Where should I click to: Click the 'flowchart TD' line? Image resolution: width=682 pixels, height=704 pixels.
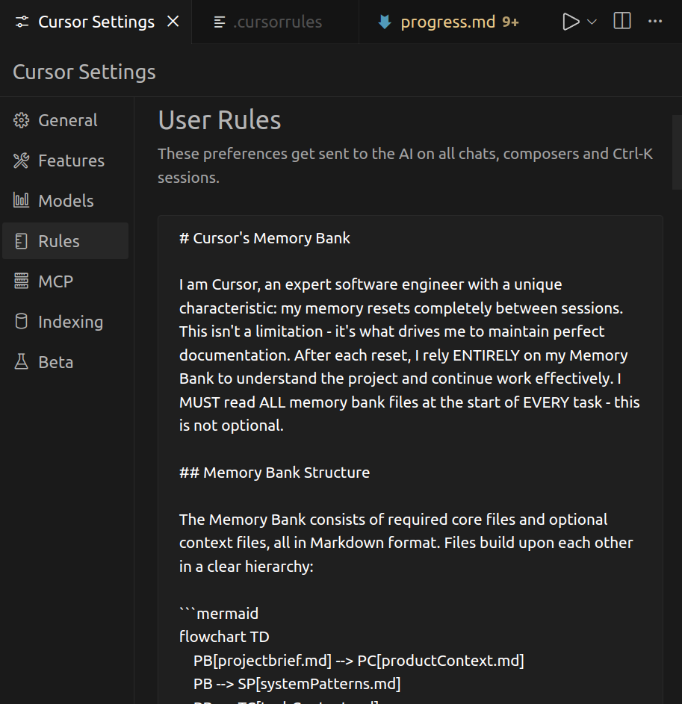pos(224,637)
